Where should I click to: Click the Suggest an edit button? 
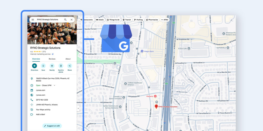pos(52,126)
